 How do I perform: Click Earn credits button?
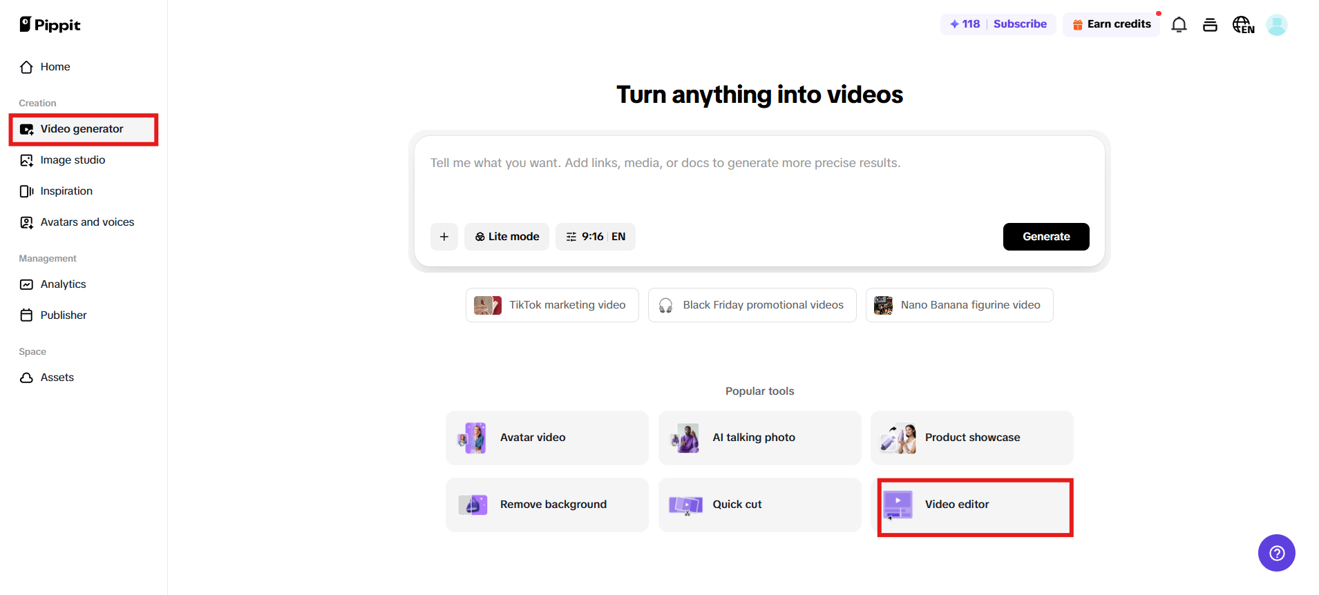click(1111, 24)
